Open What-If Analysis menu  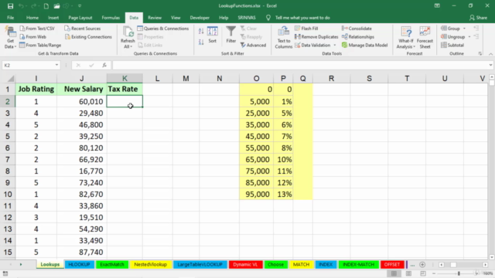pyautogui.click(x=406, y=38)
